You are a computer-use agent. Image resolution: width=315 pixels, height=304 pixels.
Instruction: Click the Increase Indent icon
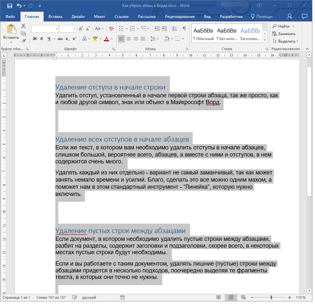(x=164, y=29)
